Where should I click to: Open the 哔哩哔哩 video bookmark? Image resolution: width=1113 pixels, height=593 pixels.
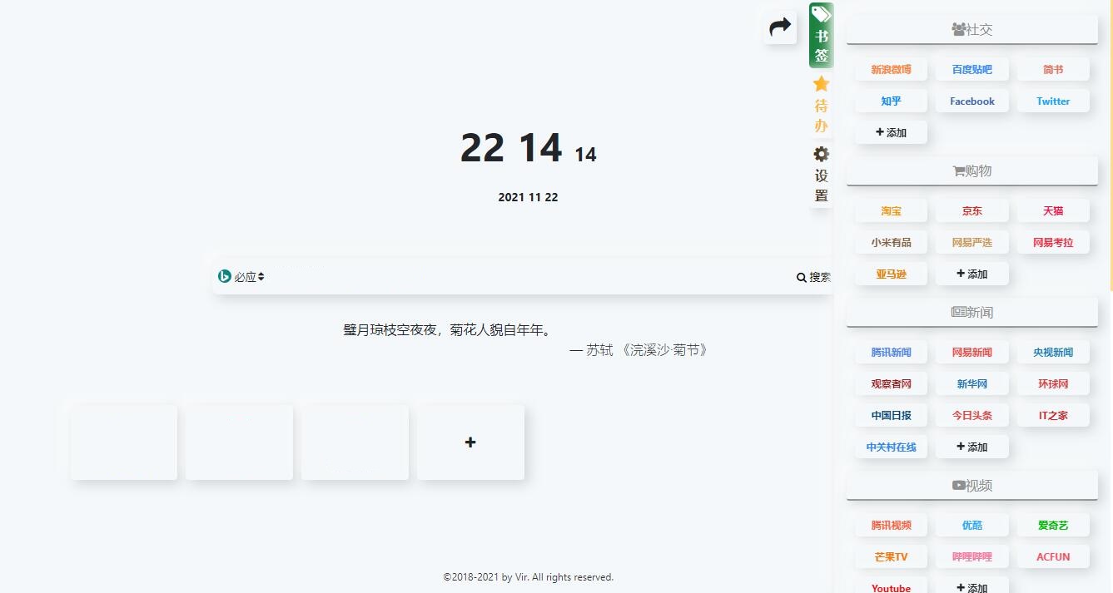[971, 557]
